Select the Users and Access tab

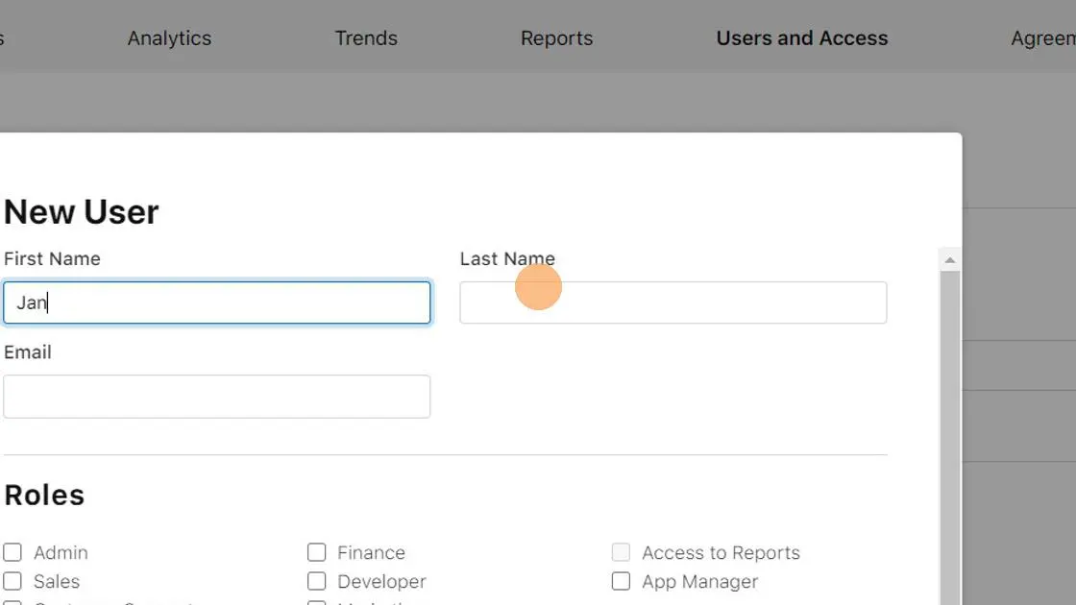tap(802, 38)
